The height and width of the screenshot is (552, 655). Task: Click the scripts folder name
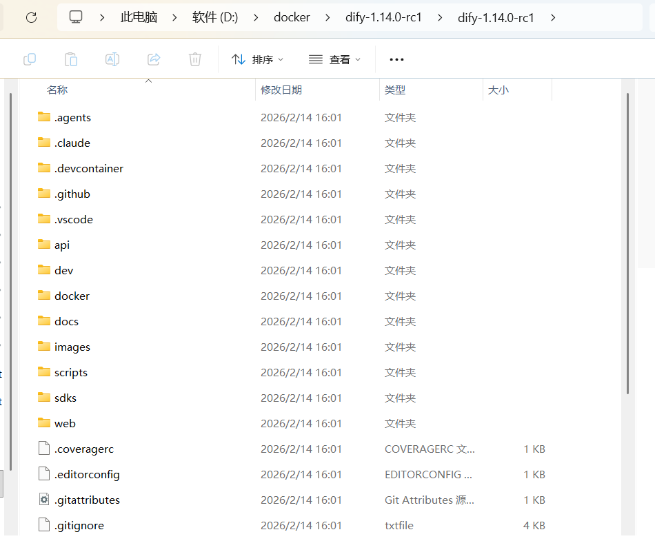click(x=70, y=372)
